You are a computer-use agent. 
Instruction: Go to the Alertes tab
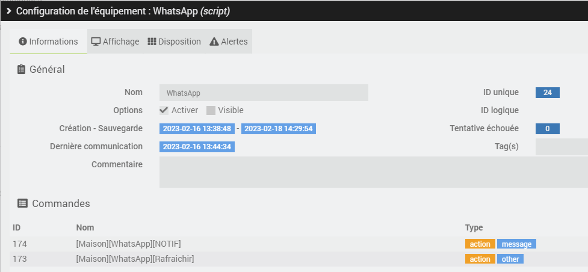click(229, 42)
